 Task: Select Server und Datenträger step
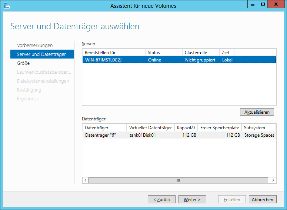[42, 54]
